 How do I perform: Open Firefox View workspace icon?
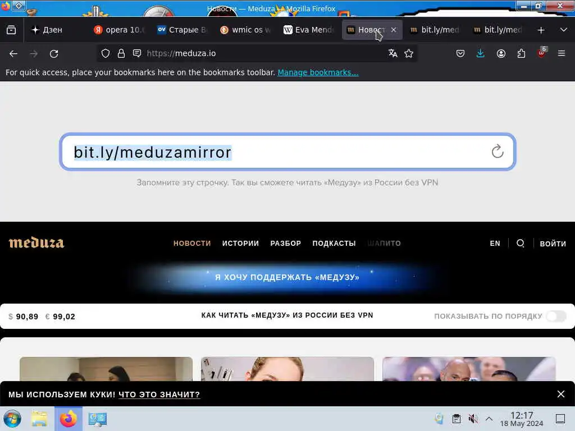coord(11,30)
